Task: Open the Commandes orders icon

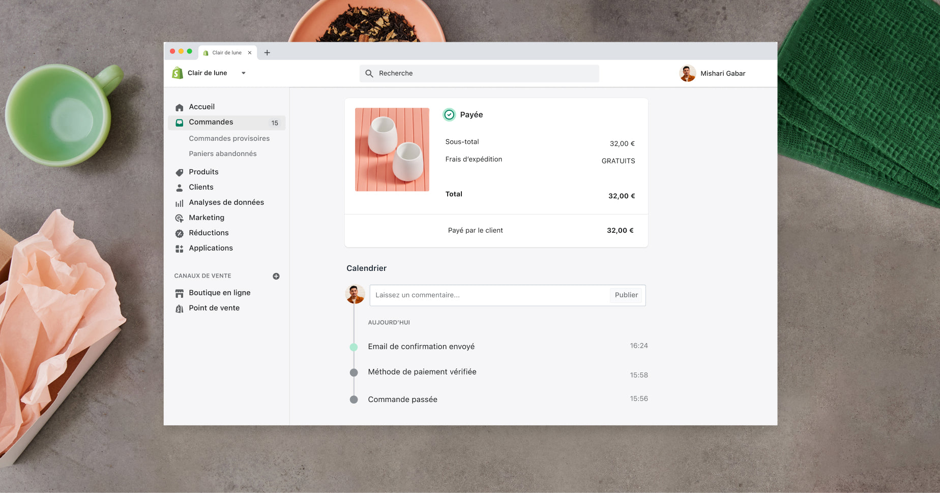Action: [x=179, y=122]
